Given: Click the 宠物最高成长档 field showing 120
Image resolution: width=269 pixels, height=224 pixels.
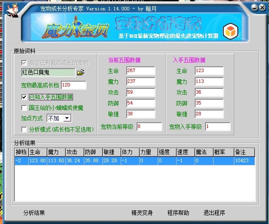Looking at the screenshot, I should point(73,85).
